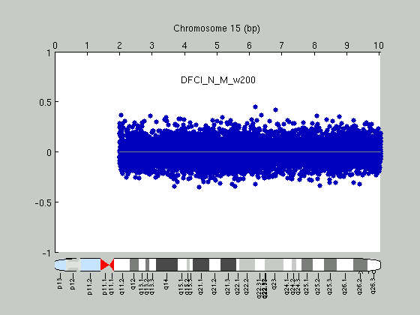420x315 pixels.
Task: Click the red centromere on the ideogram
Action: (107, 265)
